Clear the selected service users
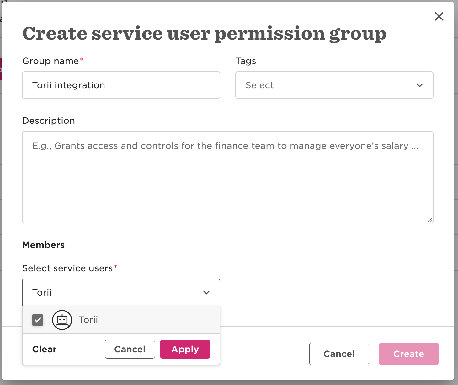This screenshot has height=385, width=458. point(45,349)
